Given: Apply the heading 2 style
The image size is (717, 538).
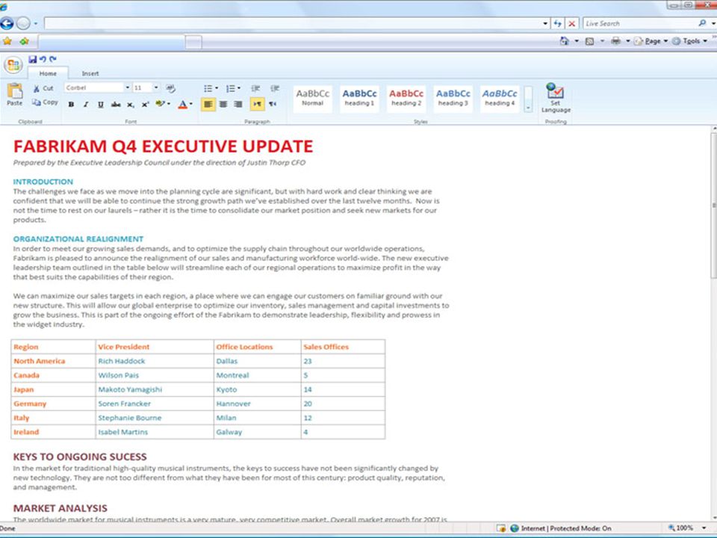Looking at the screenshot, I should [x=406, y=98].
